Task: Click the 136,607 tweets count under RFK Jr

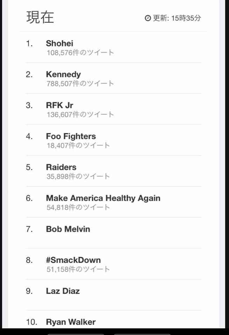Action: click(x=80, y=115)
